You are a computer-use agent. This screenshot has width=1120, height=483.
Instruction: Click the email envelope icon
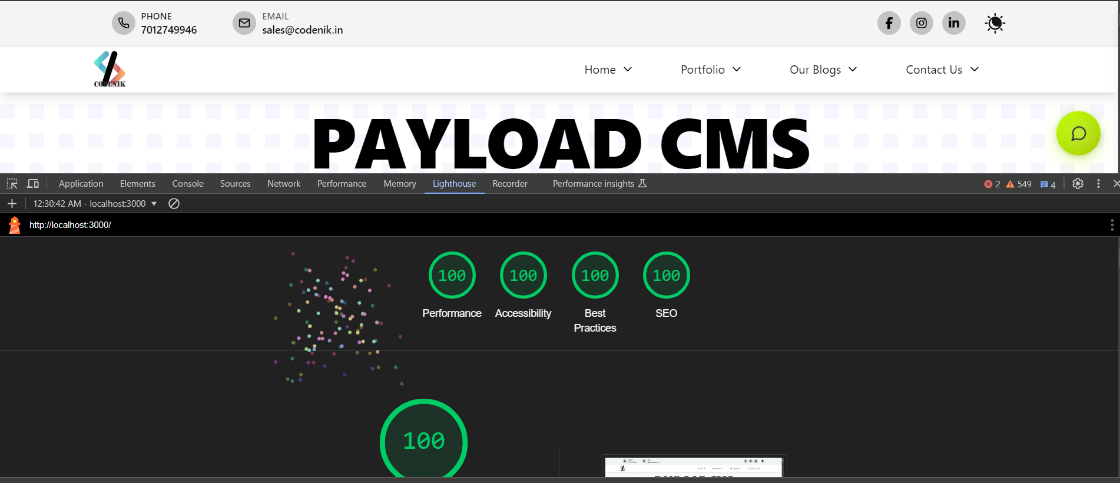coord(244,23)
